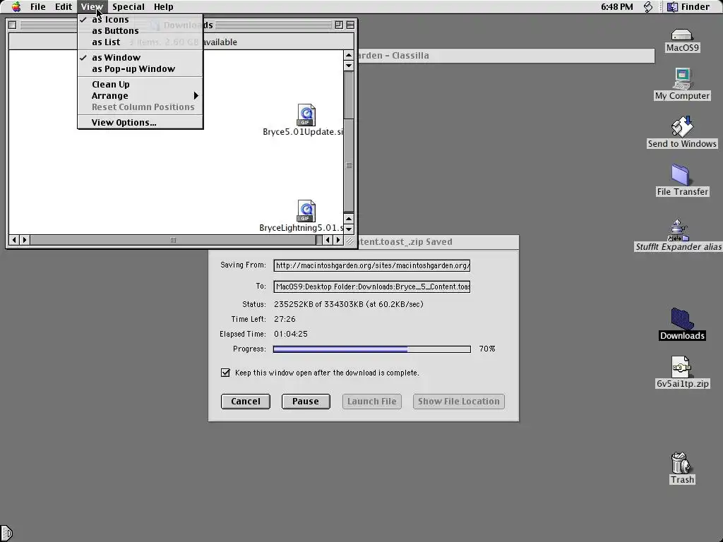Open the Special menu
Viewport: 723px width, 542px height.
click(x=129, y=6)
